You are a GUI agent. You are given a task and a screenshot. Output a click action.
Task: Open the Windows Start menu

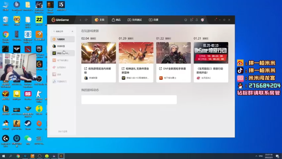4,156
